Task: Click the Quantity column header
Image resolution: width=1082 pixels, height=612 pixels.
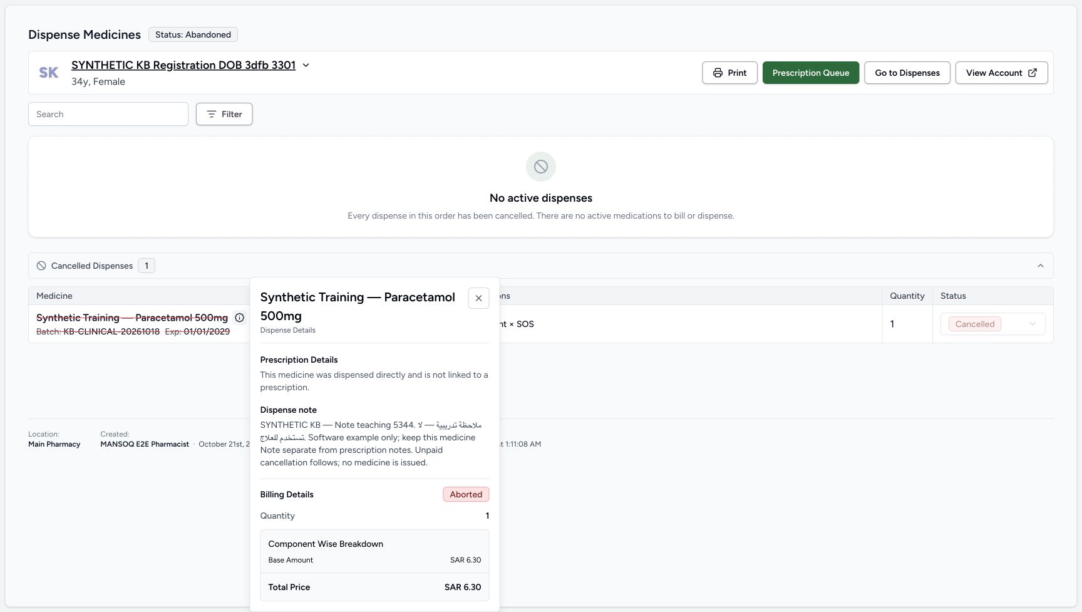Action: (x=907, y=296)
